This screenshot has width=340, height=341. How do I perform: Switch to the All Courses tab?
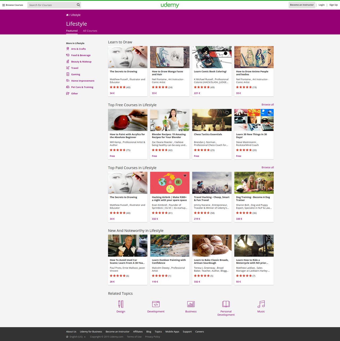pyautogui.click(x=90, y=31)
